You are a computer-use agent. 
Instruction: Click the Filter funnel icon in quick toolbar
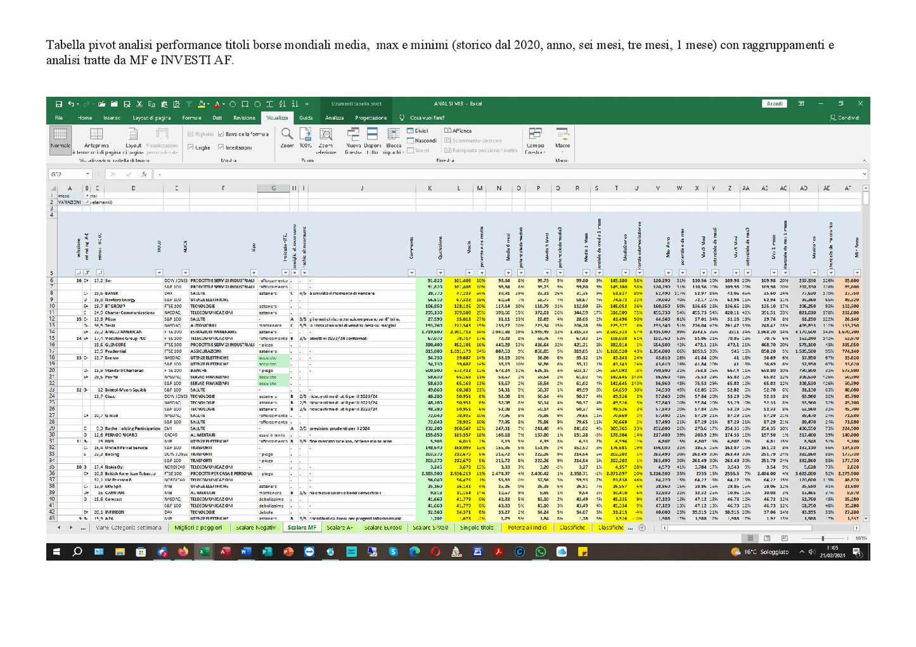click(189, 104)
